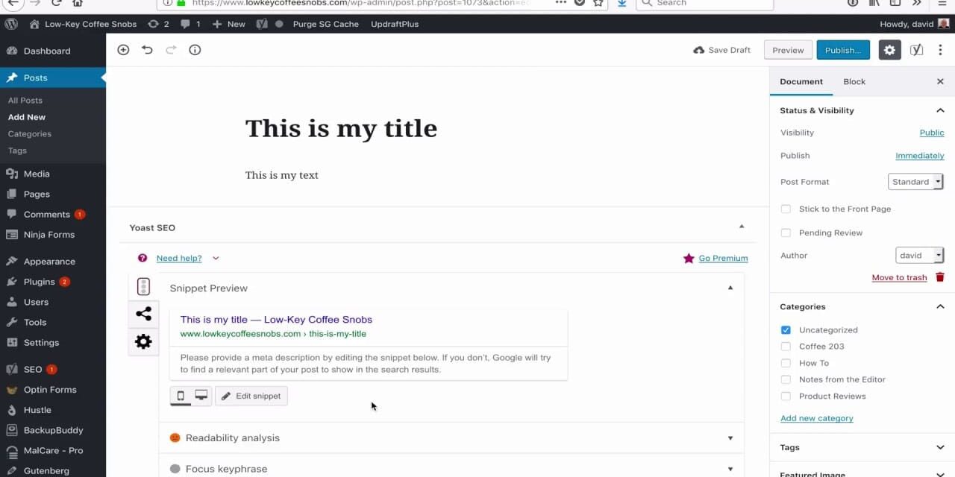Check the Pending Review box
The width and height of the screenshot is (955, 477).
pos(786,233)
